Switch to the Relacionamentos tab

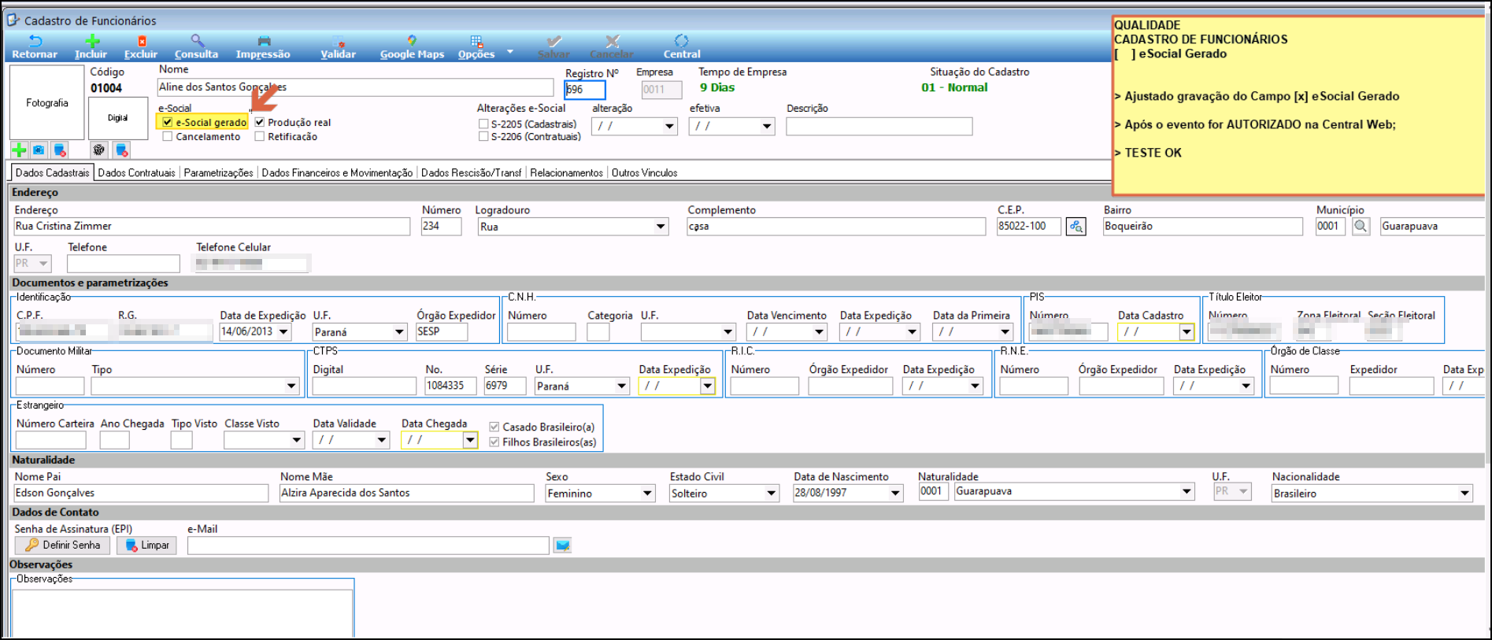(566, 172)
